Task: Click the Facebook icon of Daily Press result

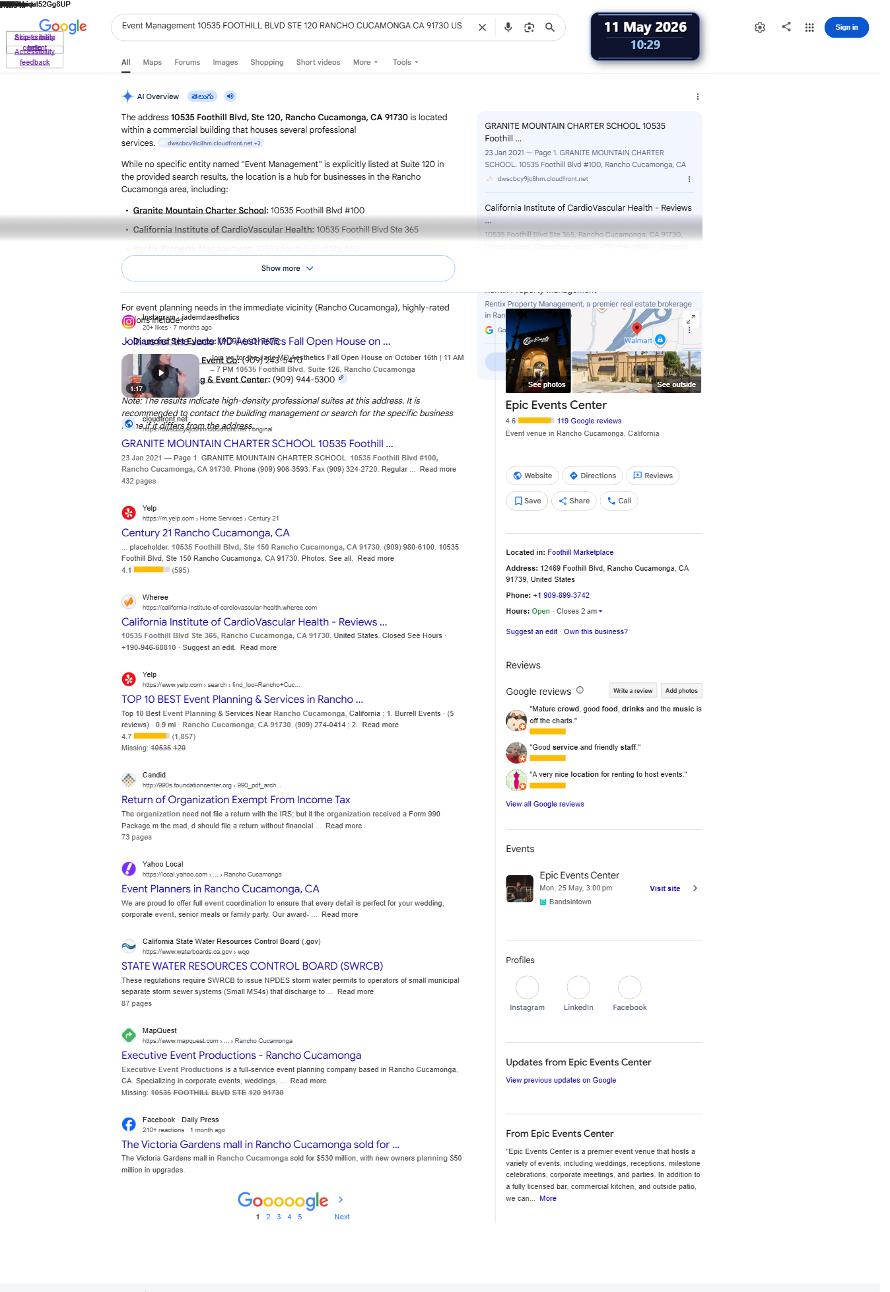Action: click(x=129, y=1124)
